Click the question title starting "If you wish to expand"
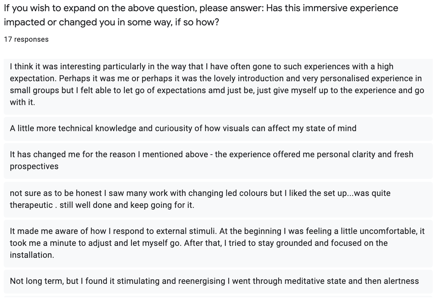Image resolution: width=435 pixels, height=301 pixels. pos(201,8)
